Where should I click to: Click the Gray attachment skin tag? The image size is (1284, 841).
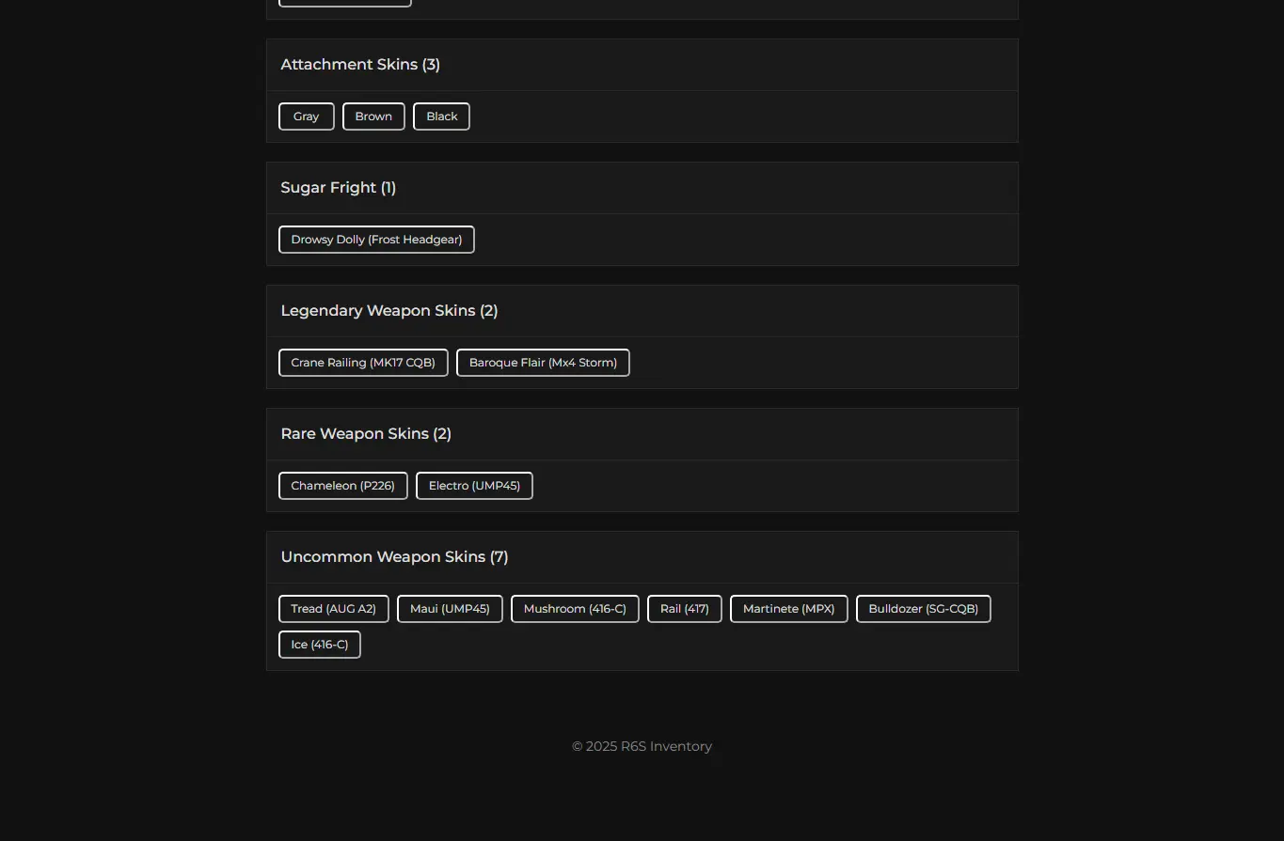pyautogui.click(x=307, y=117)
